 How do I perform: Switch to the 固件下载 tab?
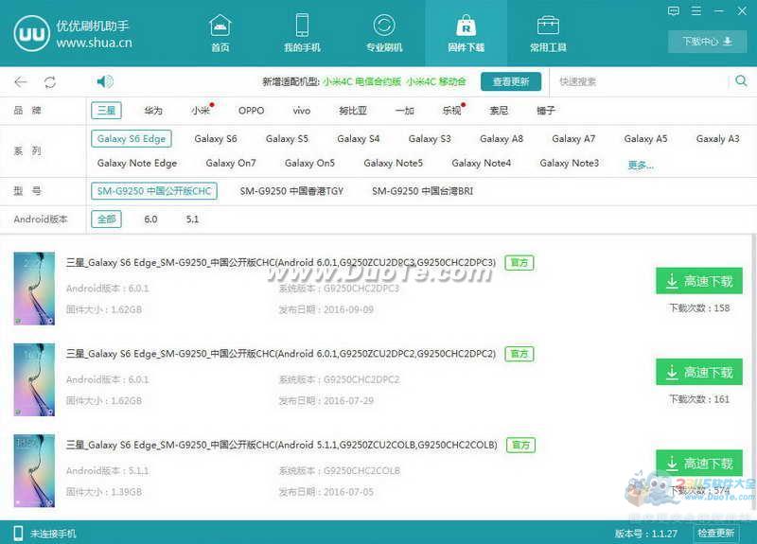[466, 32]
